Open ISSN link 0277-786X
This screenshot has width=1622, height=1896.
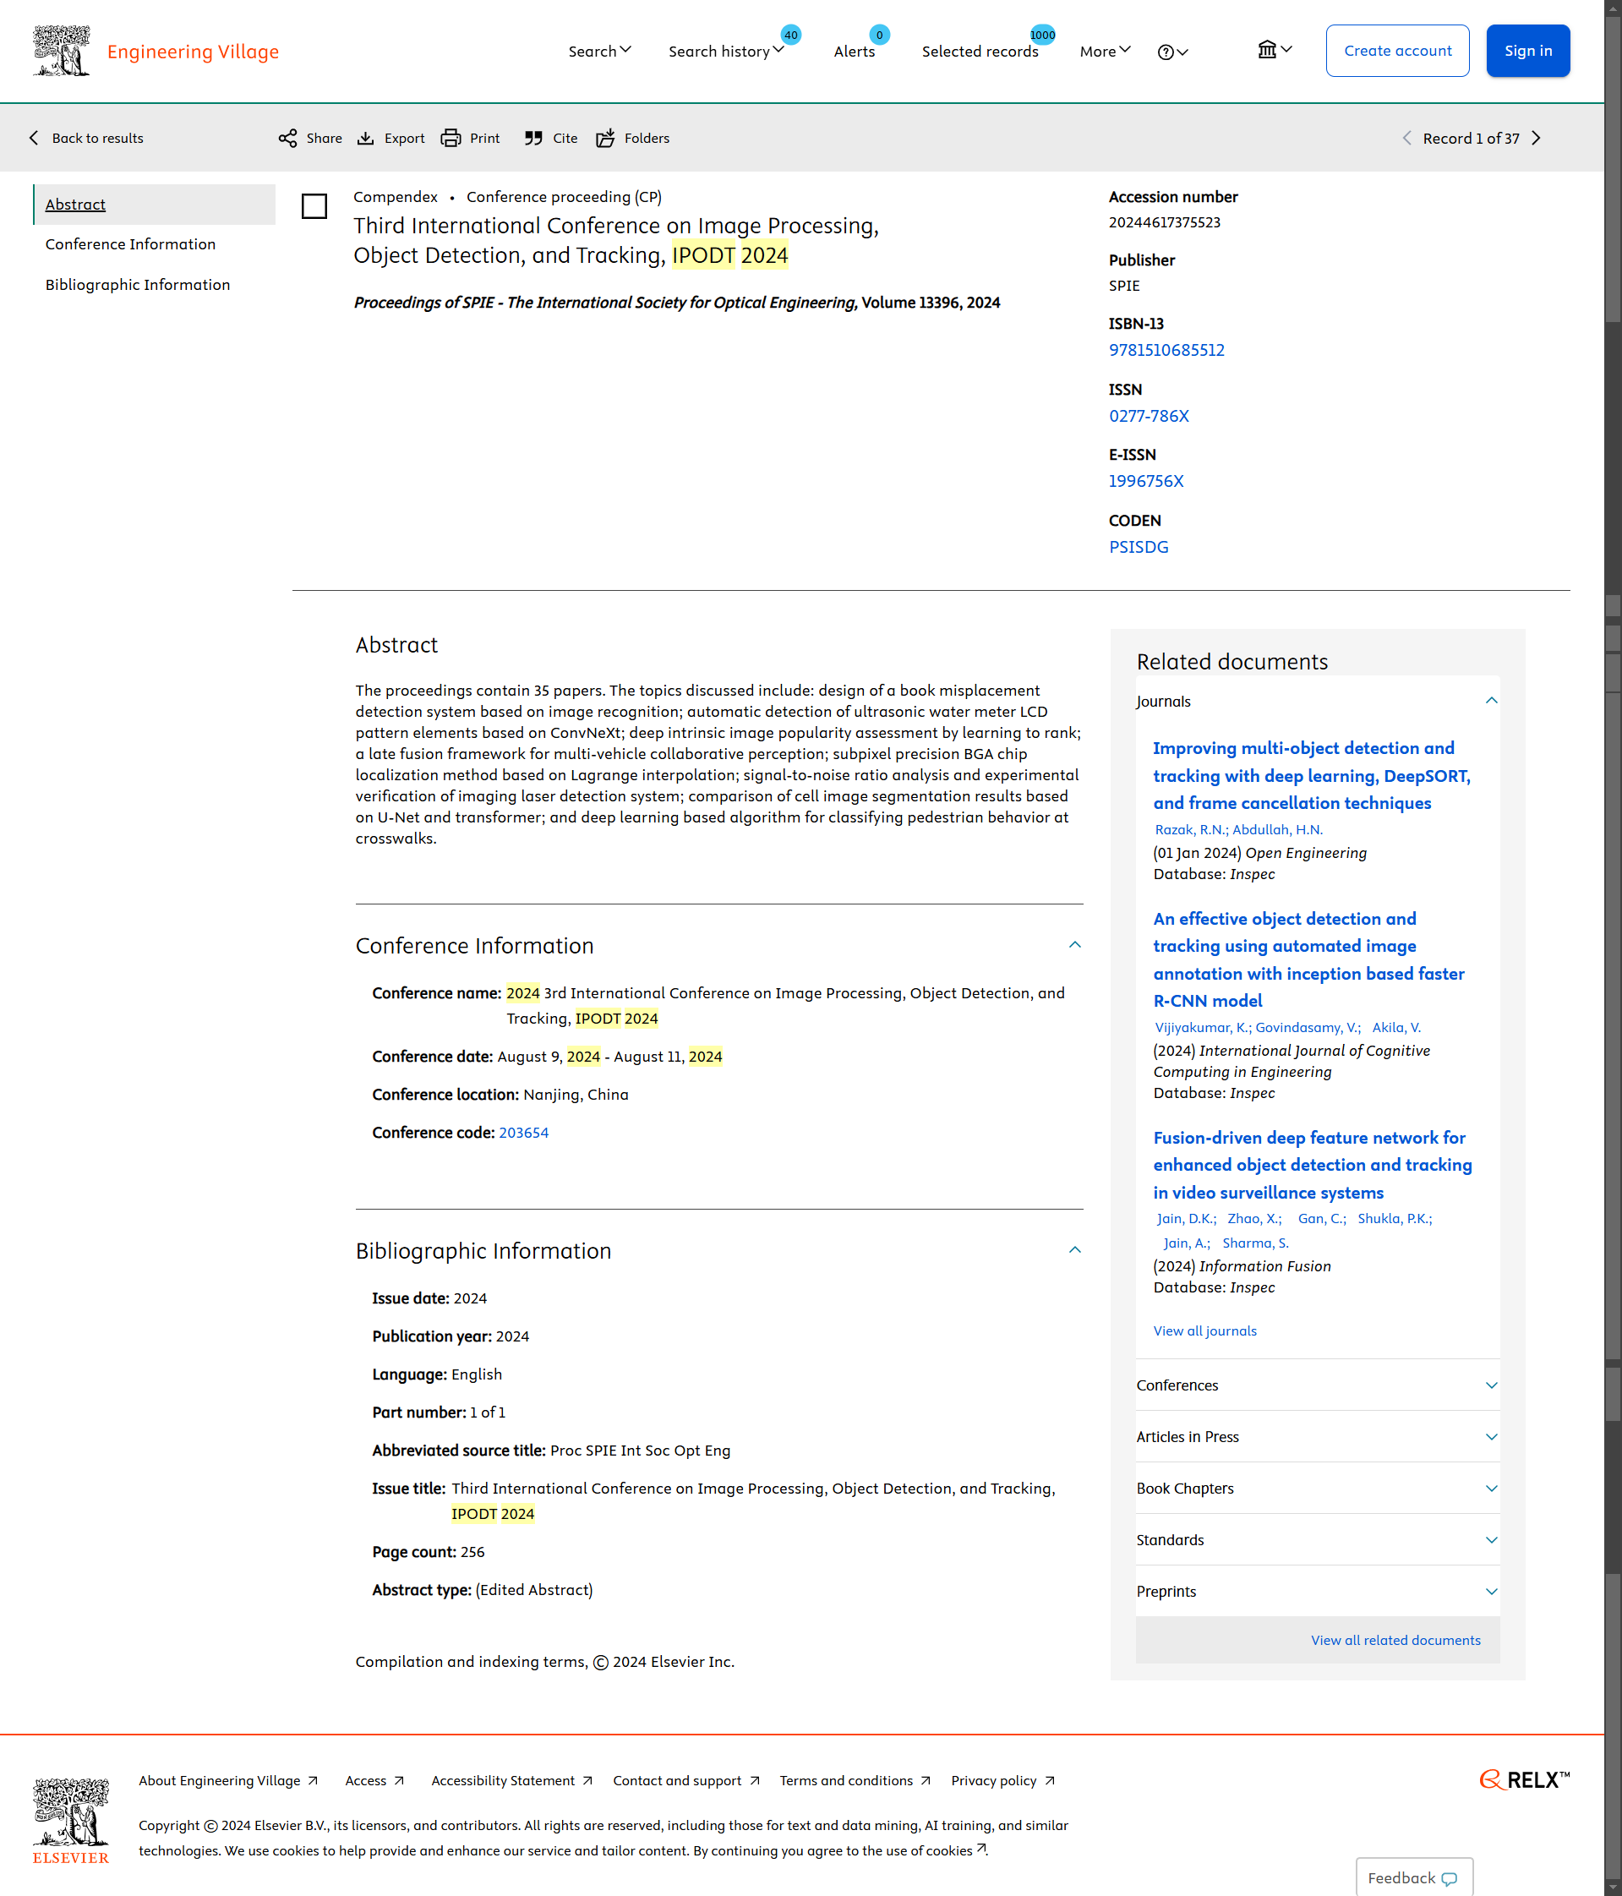point(1149,417)
